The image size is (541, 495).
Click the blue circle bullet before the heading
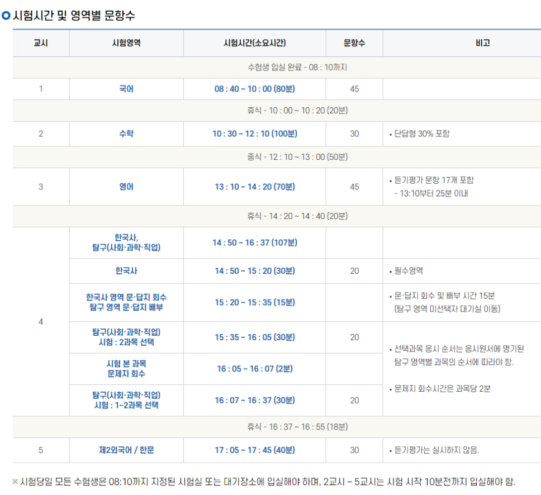(x=6, y=16)
